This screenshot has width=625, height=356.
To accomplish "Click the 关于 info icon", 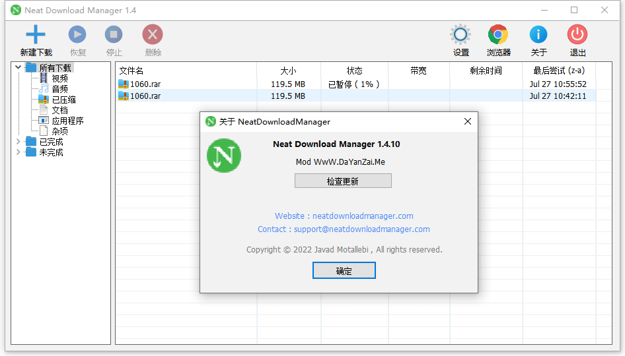I will click(x=538, y=34).
